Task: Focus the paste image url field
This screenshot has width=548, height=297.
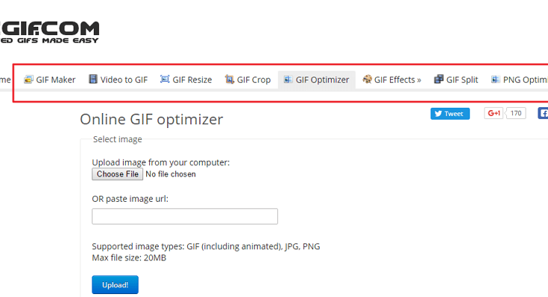Action: [185, 217]
